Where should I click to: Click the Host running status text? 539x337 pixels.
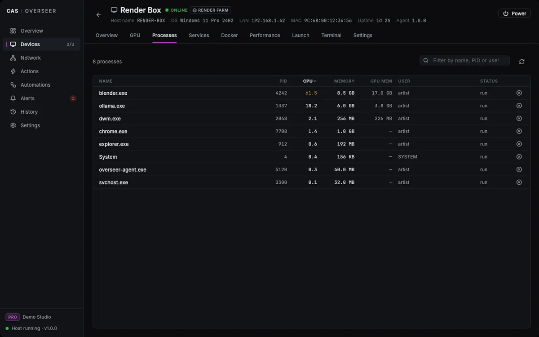click(34, 328)
